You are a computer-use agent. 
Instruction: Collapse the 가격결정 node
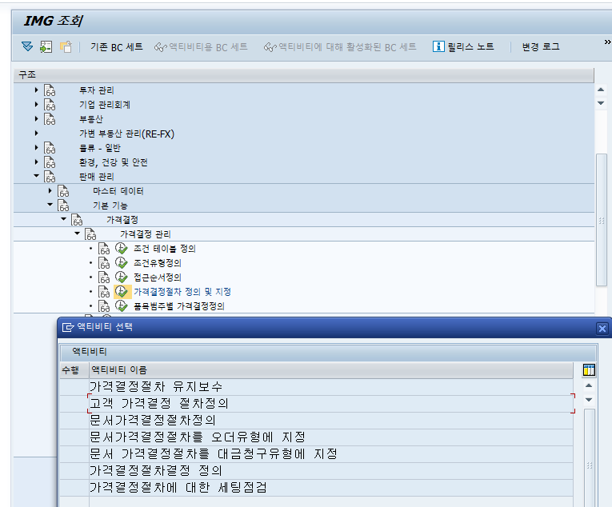64,219
